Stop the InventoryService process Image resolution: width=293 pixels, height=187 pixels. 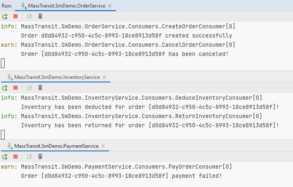point(16,88)
